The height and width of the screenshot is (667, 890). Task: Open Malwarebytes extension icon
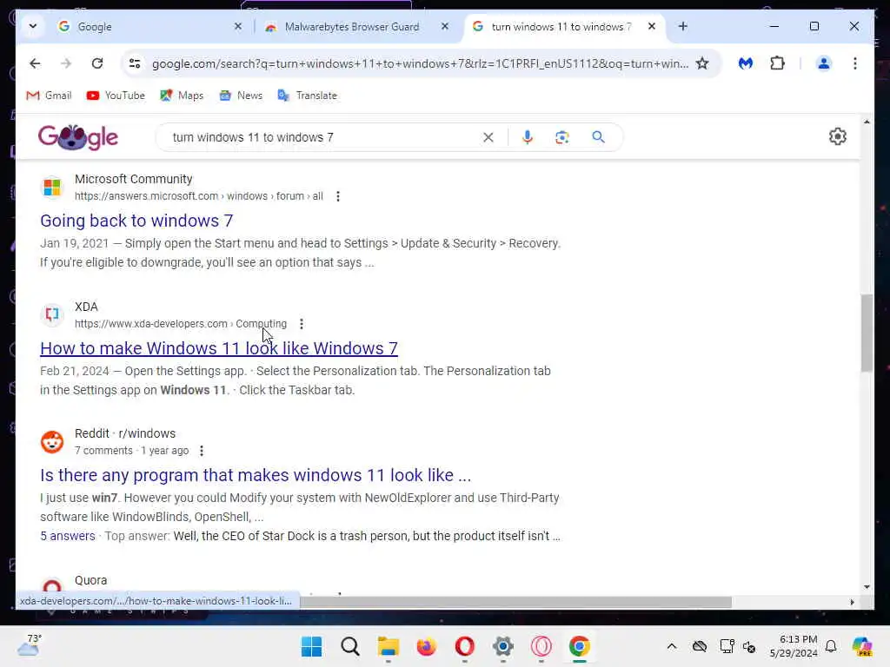(745, 63)
